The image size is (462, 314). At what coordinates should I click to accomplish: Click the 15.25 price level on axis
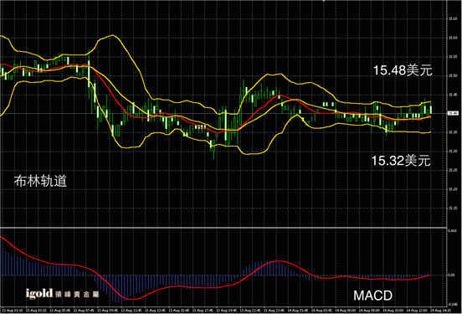tap(453, 170)
